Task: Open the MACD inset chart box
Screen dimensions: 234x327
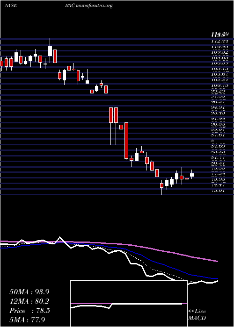Action: [129, 304]
